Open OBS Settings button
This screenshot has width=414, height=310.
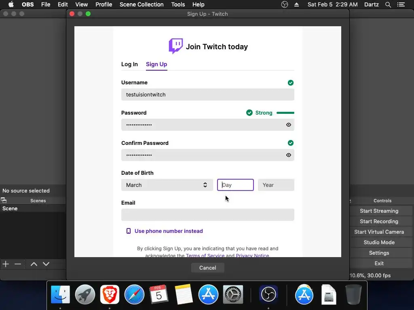coord(379,253)
